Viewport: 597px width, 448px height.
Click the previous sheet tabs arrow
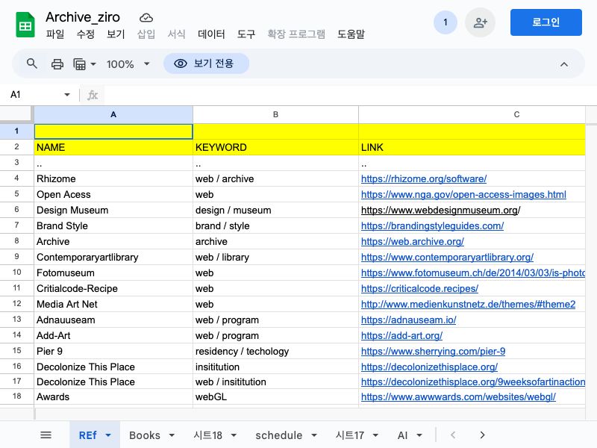coord(453,435)
